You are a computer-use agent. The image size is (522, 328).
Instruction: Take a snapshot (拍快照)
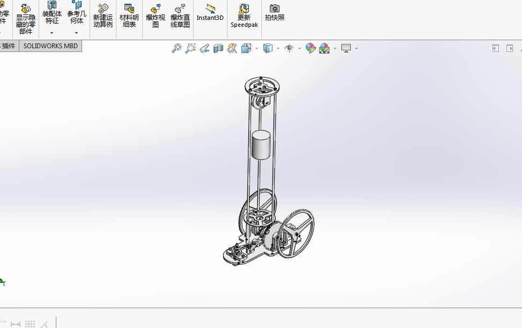coord(275,13)
